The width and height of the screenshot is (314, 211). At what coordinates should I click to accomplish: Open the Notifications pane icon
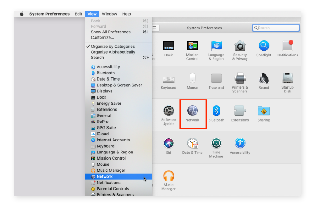(x=288, y=46)
